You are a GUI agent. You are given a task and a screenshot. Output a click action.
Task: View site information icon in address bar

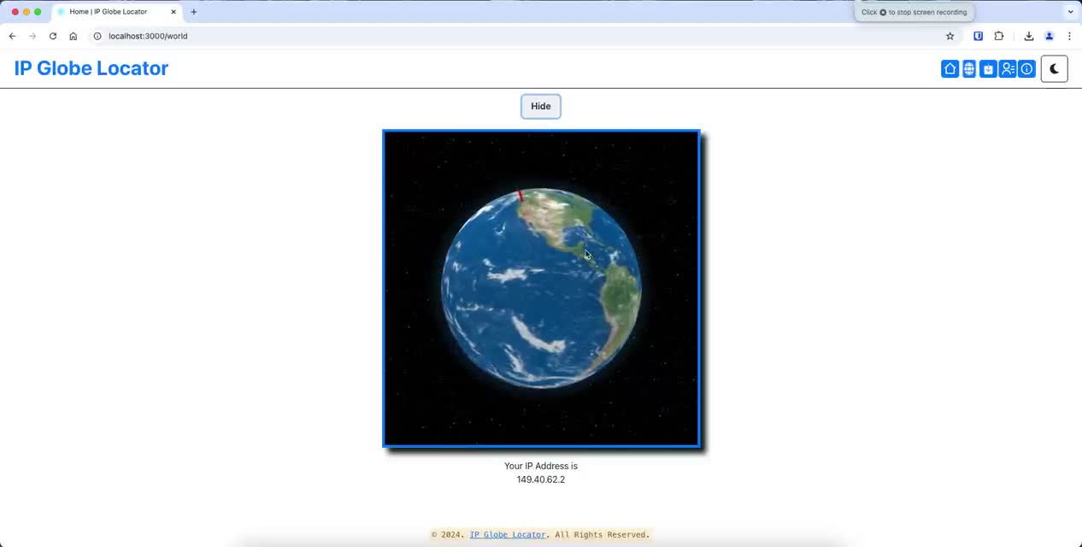click(97, 36)
